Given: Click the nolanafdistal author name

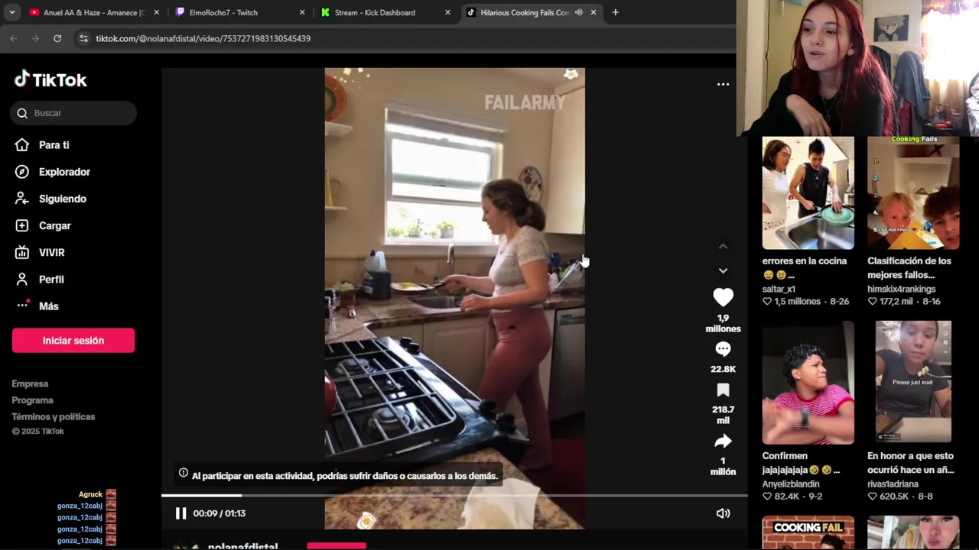Looking at the screenshot, I should click(243, 546).
